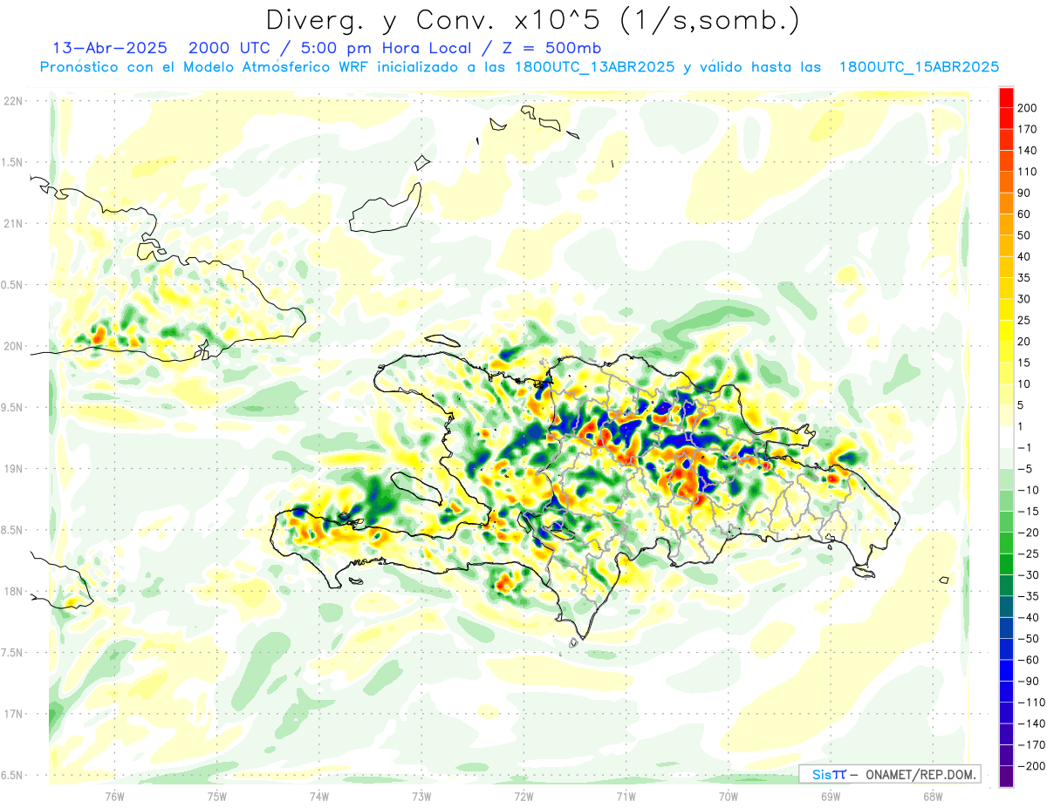Click the "22N" latitude label
The image size is (1047, 808).
(12, 100)
